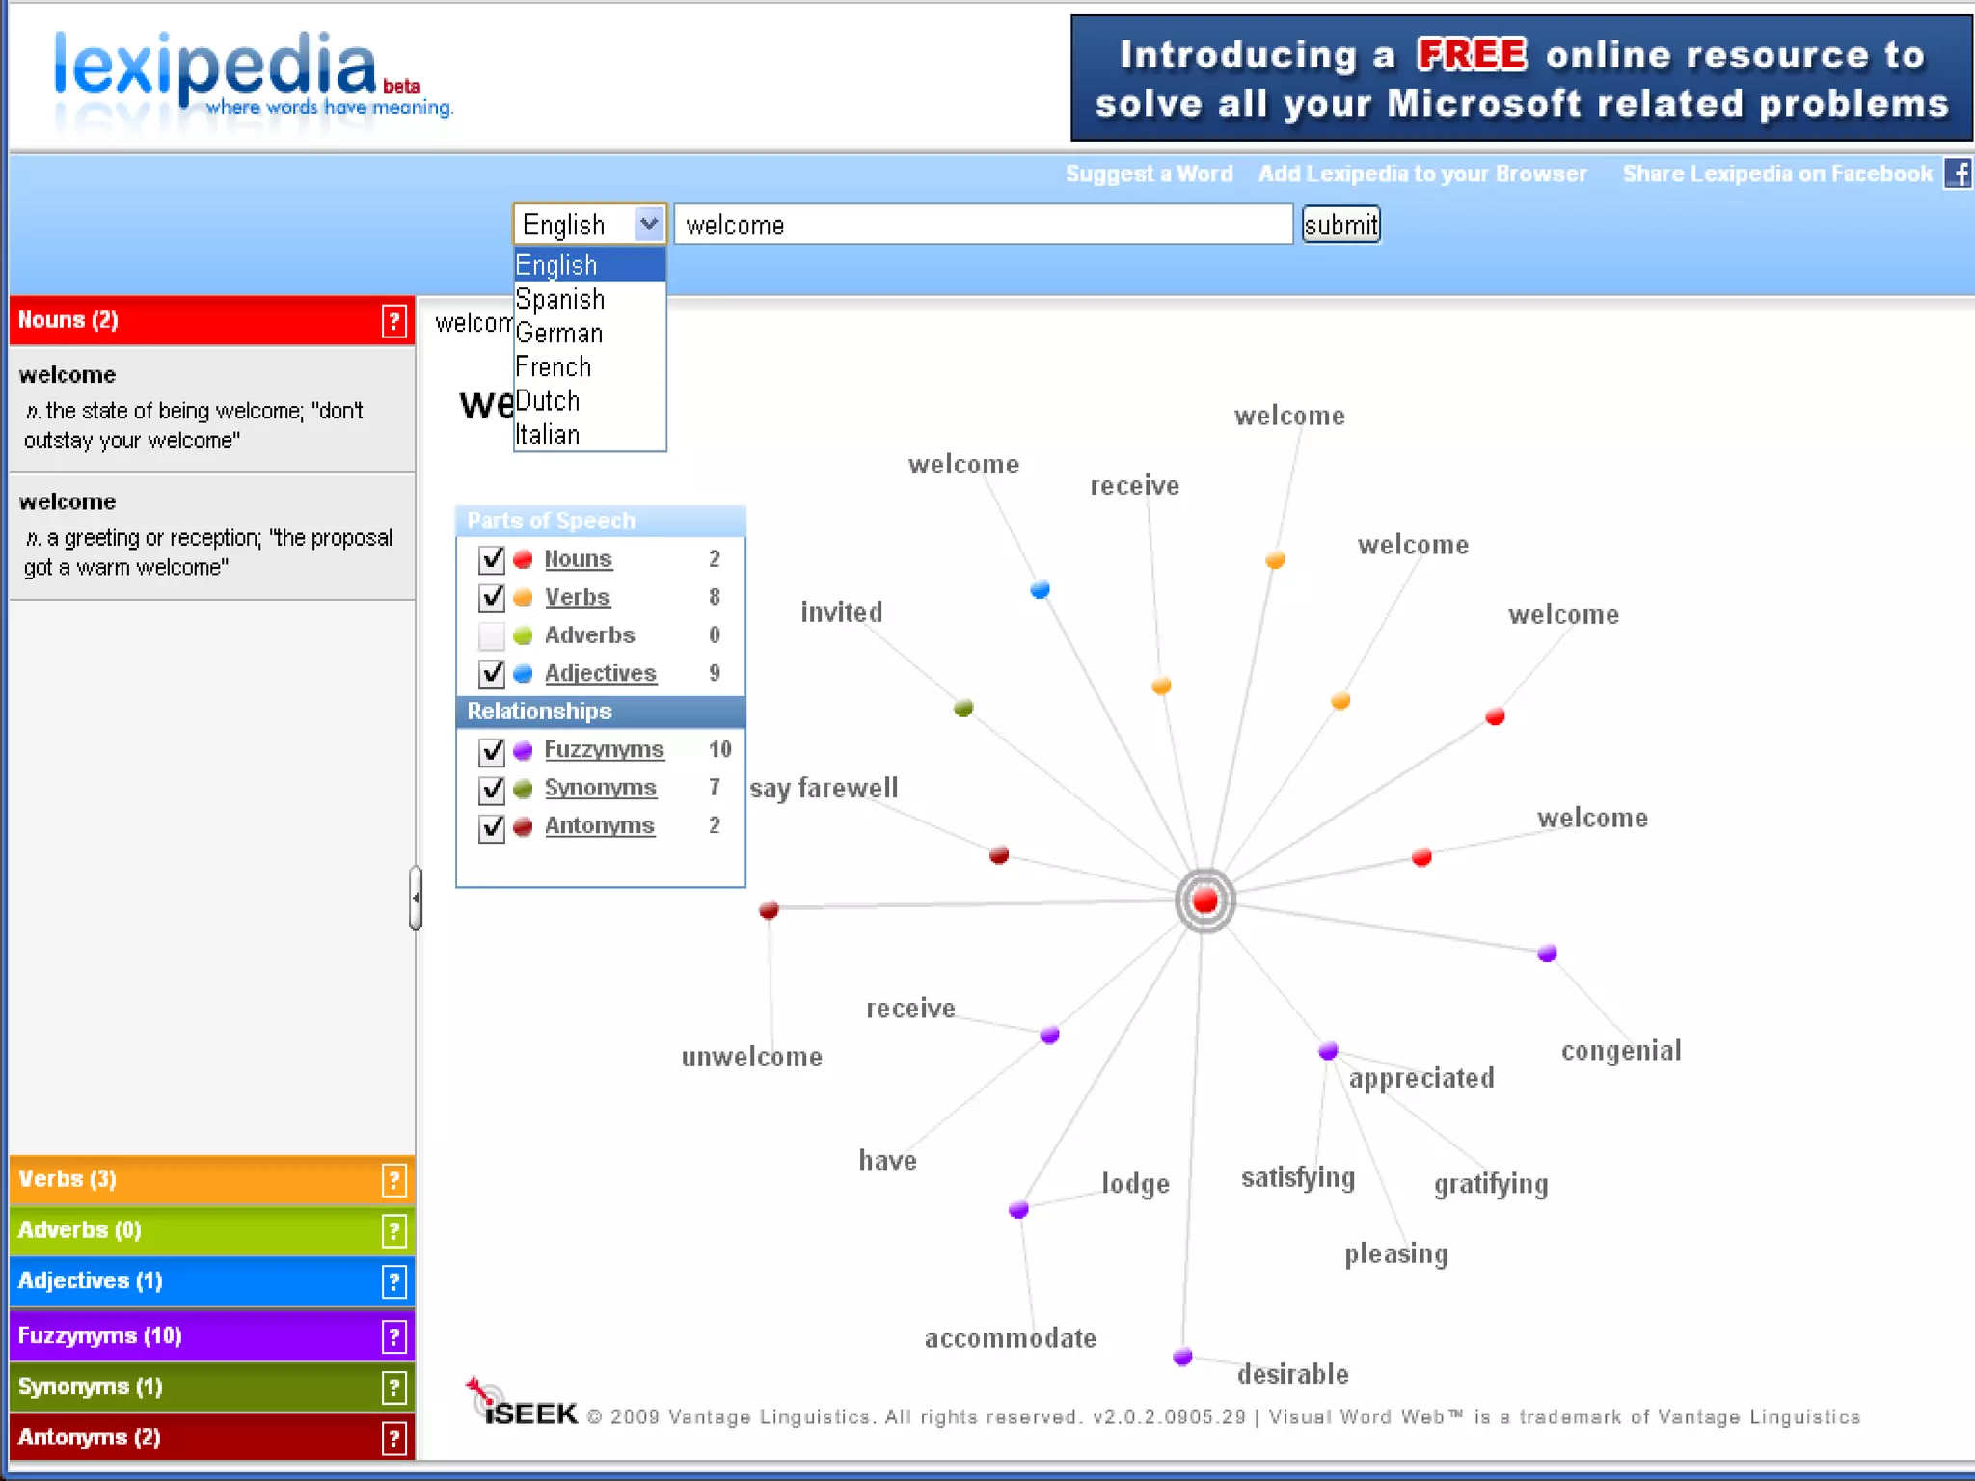
Task: Open the Suggest a Word link
Action: point(1149,174)
